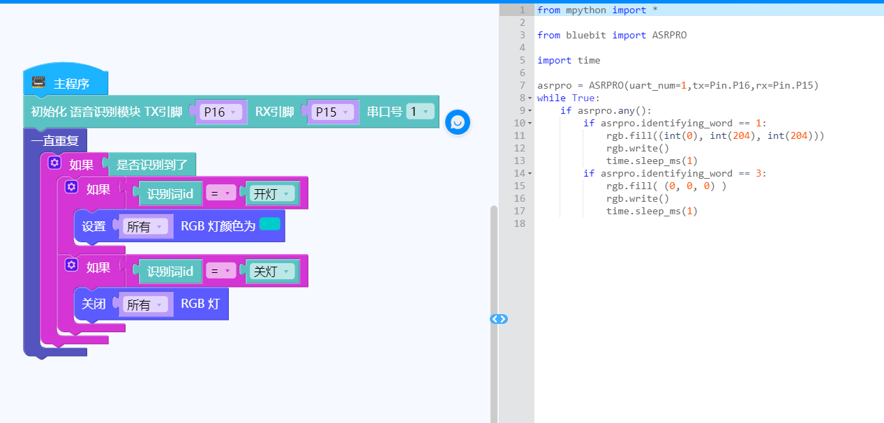Click the 关闭 label on the RGB block
The width and height of the screenshot is (884, 423).
click(x=94, y=304)
